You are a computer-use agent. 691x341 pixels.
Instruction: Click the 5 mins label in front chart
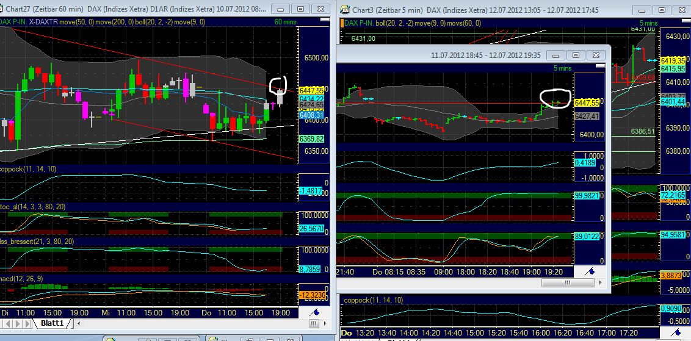[x=562, y=68]
